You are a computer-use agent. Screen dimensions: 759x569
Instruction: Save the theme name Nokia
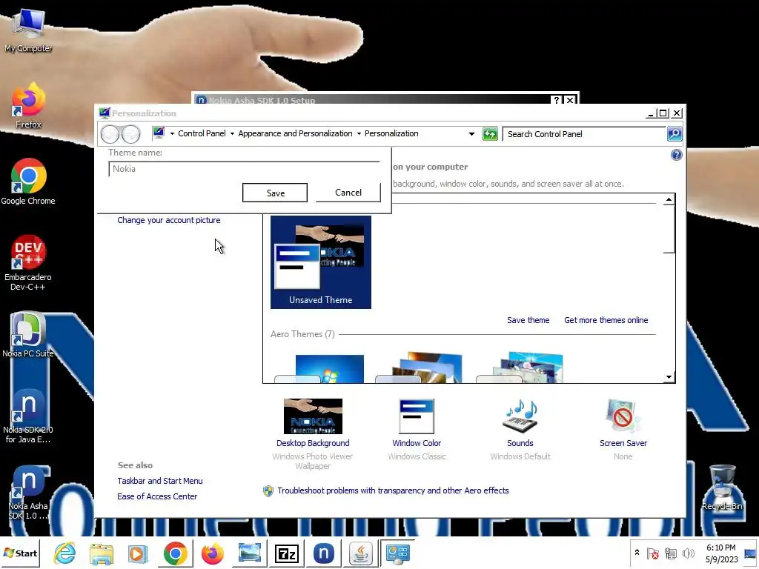tap(275, 193)
